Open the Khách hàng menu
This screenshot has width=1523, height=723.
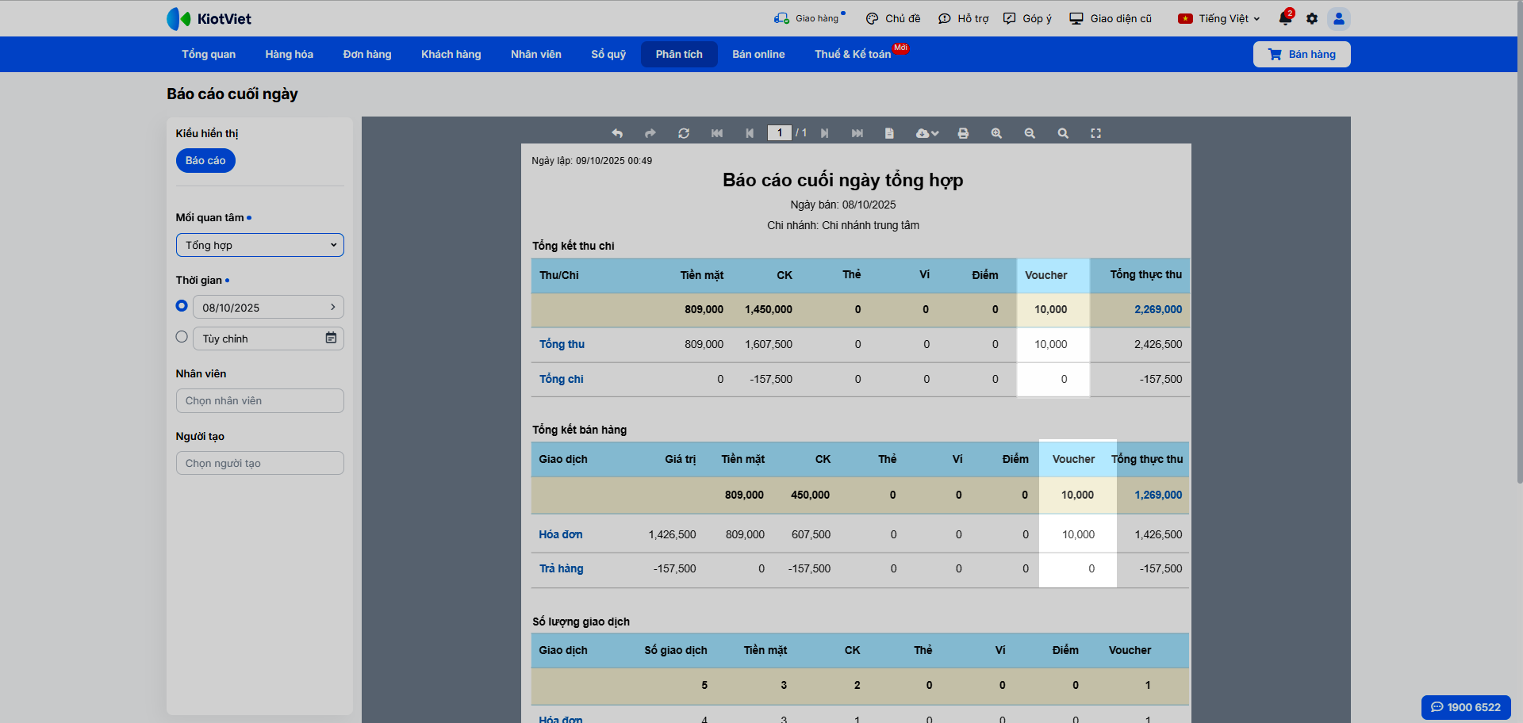coord(451,54)
